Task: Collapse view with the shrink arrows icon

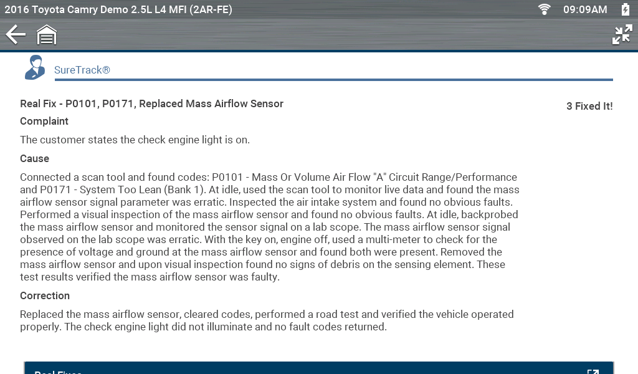Action: coord(622,35)
